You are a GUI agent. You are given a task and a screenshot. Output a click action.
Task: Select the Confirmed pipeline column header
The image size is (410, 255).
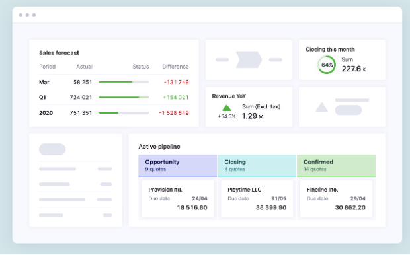336,165
